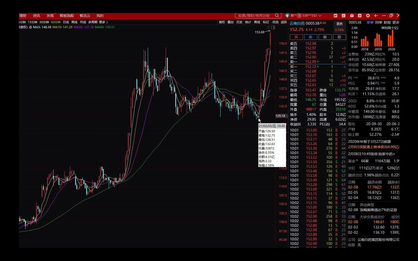Select the 同季 tab in financial panel

coord(379,22)
